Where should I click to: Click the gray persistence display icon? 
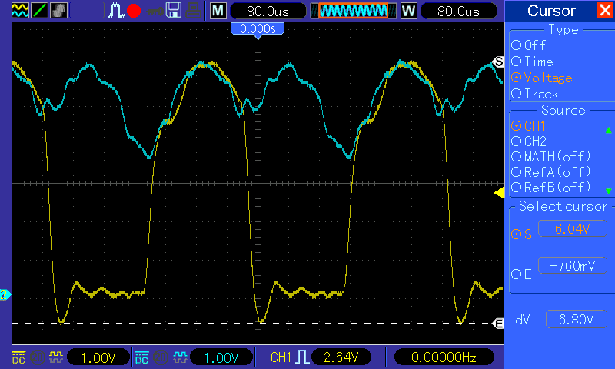[58, 11]
